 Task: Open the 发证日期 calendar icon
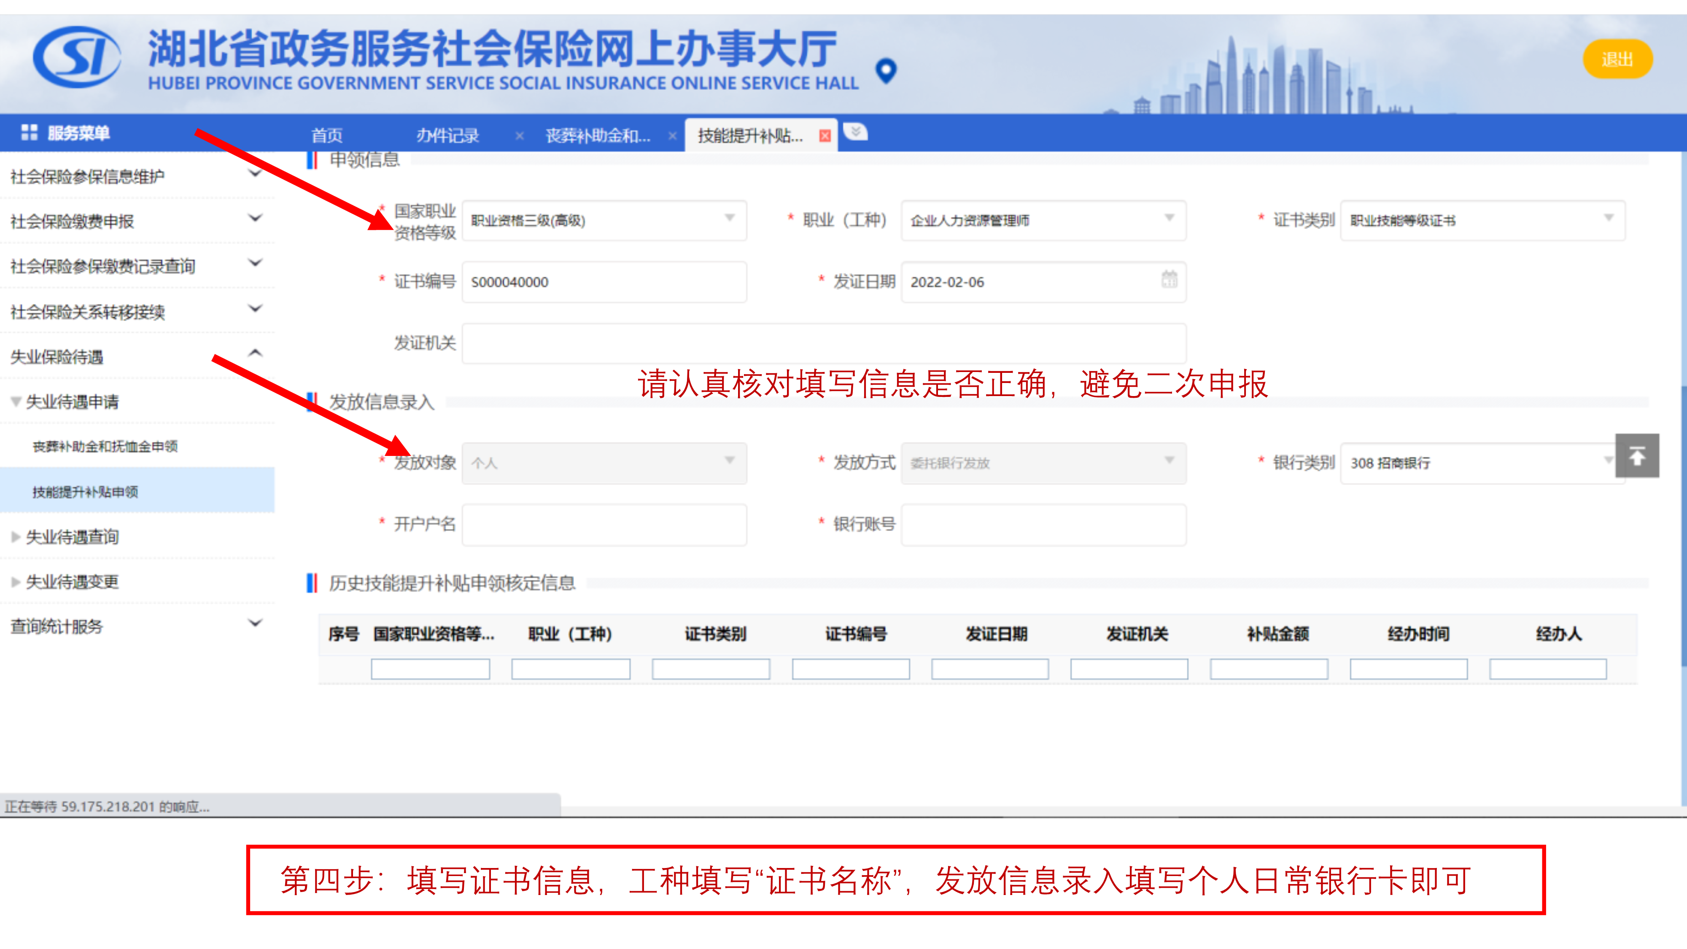[1169, 280]
